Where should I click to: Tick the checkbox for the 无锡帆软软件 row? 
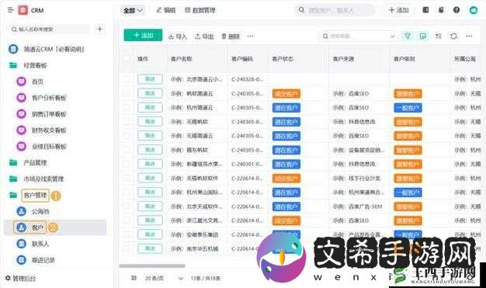pos(127,178)
